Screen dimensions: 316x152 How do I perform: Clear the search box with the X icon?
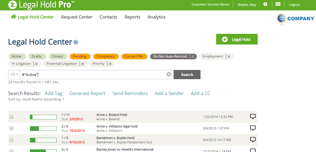click(169, 75)
